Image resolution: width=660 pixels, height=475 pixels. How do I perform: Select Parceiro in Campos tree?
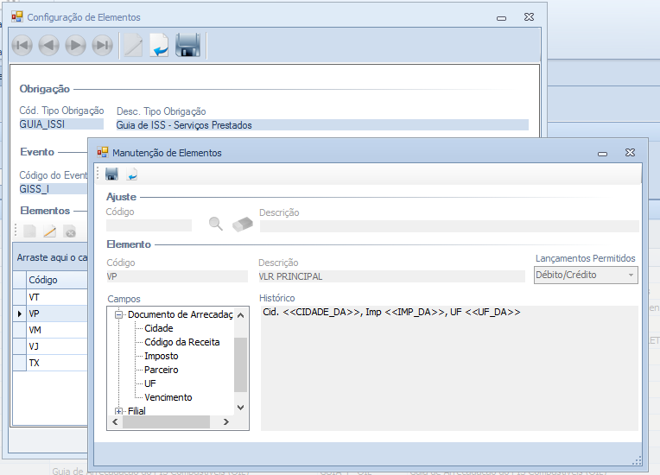pyautogui.click(x=162, y=370)
